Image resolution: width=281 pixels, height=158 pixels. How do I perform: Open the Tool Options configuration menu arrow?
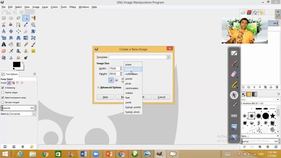pyautogui.click(x=35, y=74)
